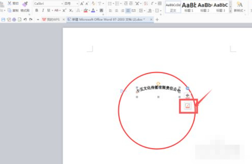Click the clear formatting icon

click(93, 4)
